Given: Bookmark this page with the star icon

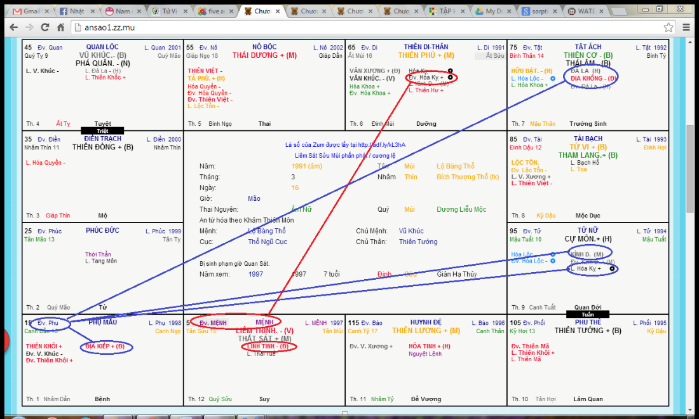Looking at the screenshot, I should [x=668, y=27].
